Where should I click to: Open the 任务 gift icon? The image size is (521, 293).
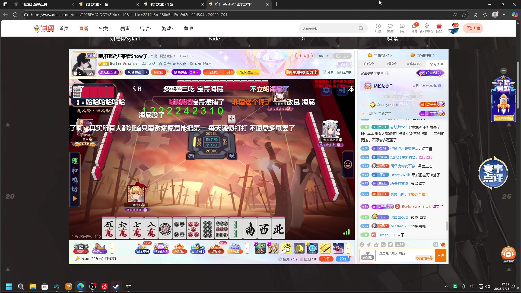439,28
